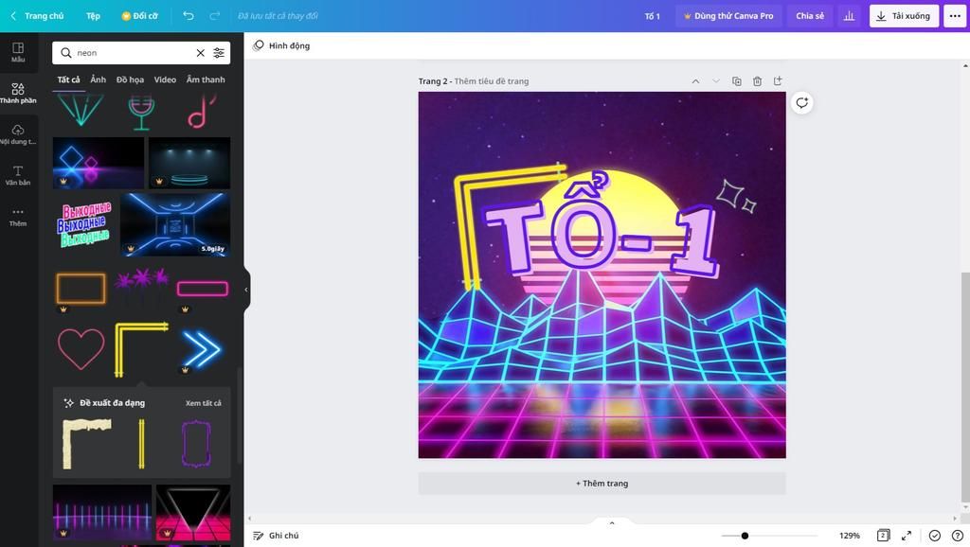Open Ghi chú notes panel

[276, 536]
